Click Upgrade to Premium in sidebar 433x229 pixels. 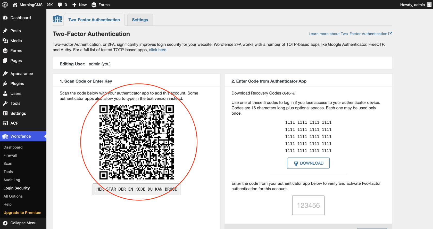[x=22, y=213]
